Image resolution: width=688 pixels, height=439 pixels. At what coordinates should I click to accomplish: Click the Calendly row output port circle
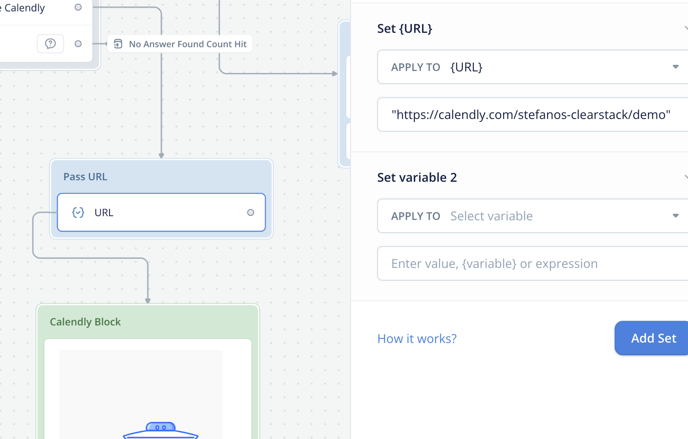(x=78, y=7)
